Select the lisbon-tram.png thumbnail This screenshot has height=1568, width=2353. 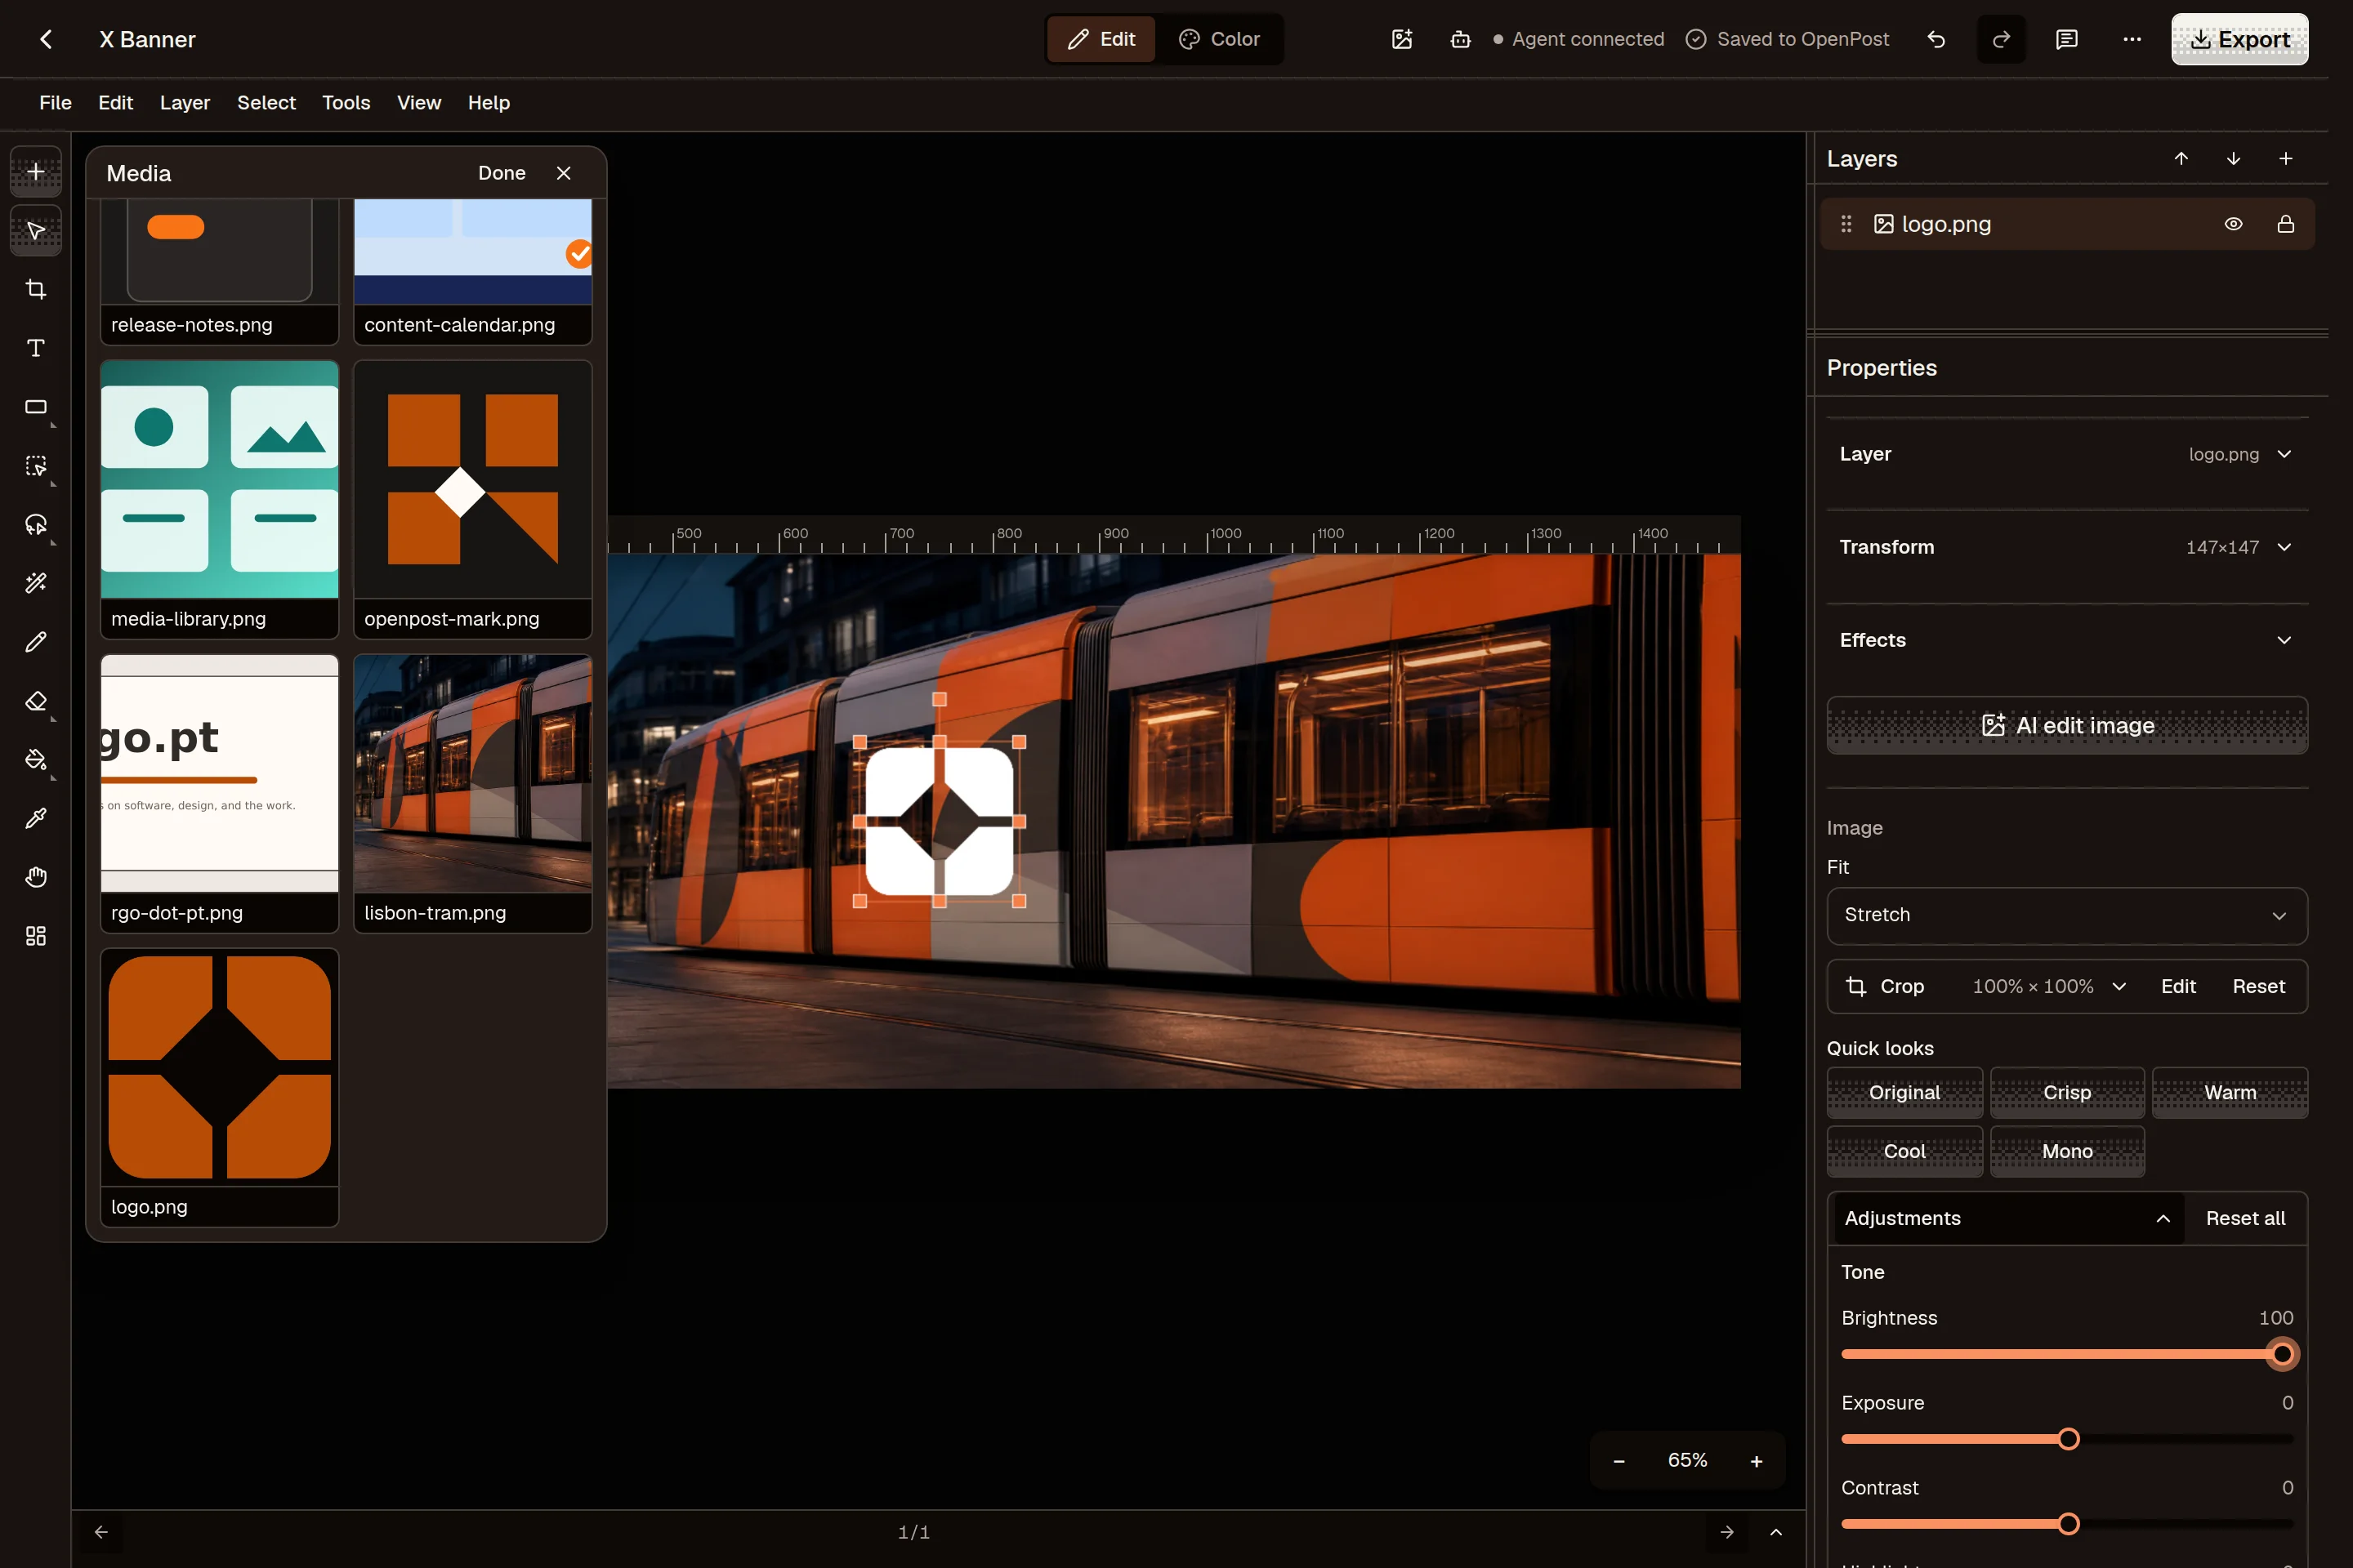tap(473, 793)
